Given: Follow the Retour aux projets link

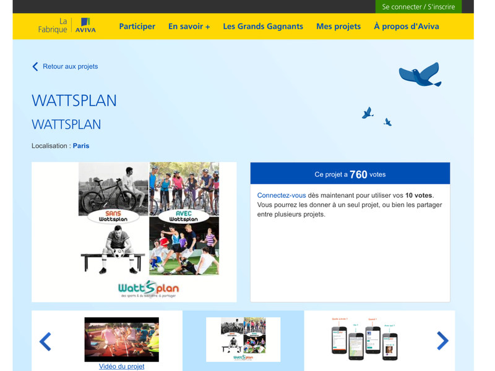Looking at the screenshot, I should click(71, 67).
